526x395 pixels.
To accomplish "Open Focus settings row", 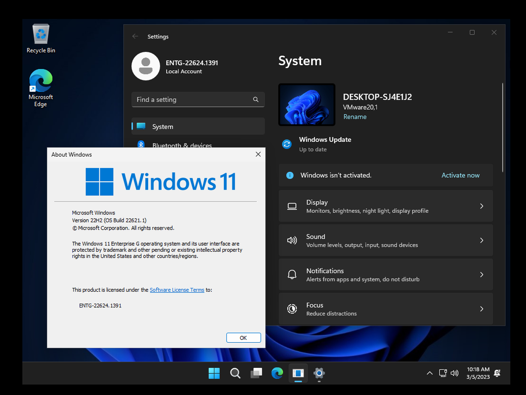I will tap(386, 309).
